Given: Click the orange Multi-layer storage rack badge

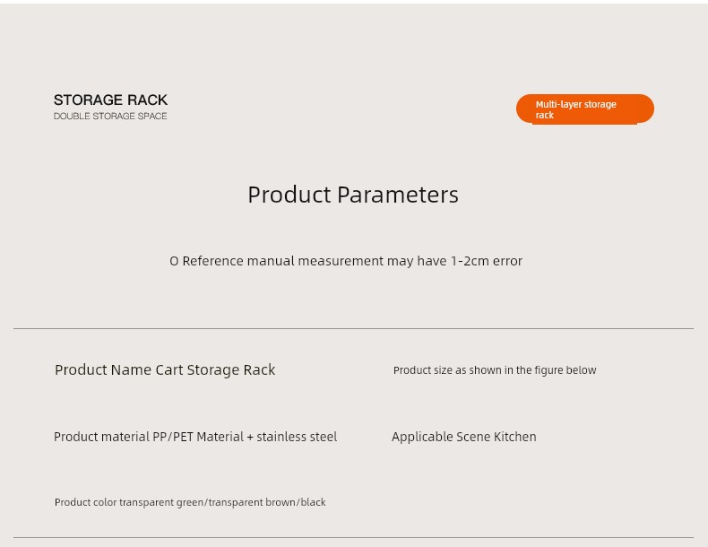Looking at the screenshot, I should [x=584, y=109].
